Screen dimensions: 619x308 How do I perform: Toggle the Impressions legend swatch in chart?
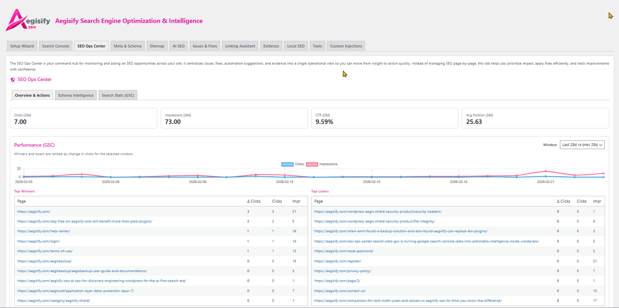pyautogui.click(x=312, y=164)
